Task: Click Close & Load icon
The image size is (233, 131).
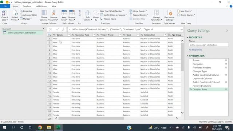Action: click(4, 13)
